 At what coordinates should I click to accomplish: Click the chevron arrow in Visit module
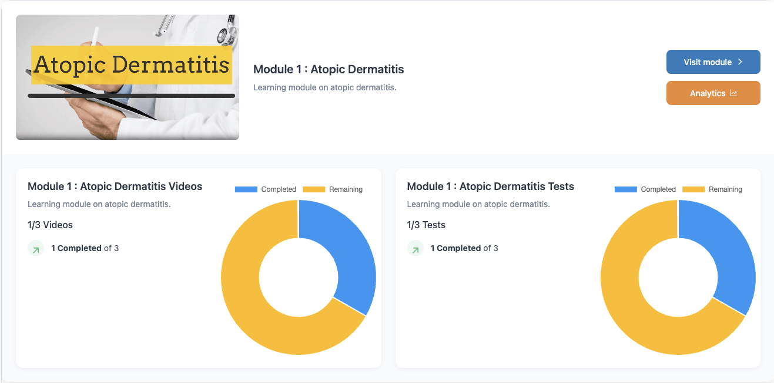[740, 62]
